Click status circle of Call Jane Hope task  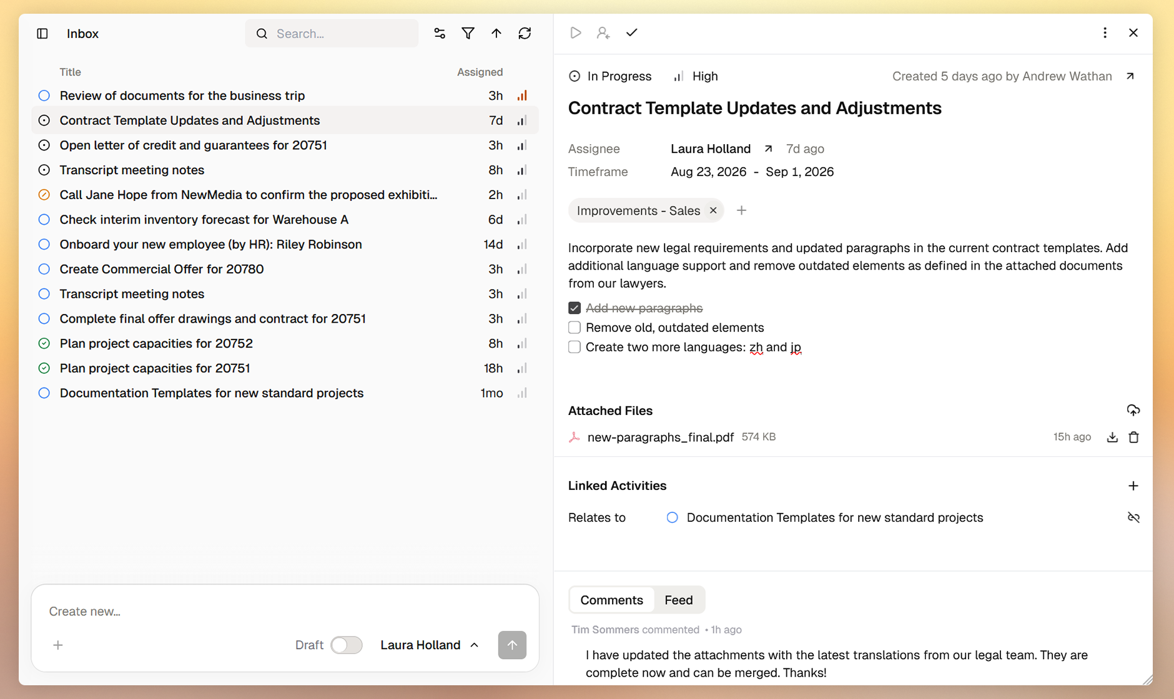click(44, 195)
